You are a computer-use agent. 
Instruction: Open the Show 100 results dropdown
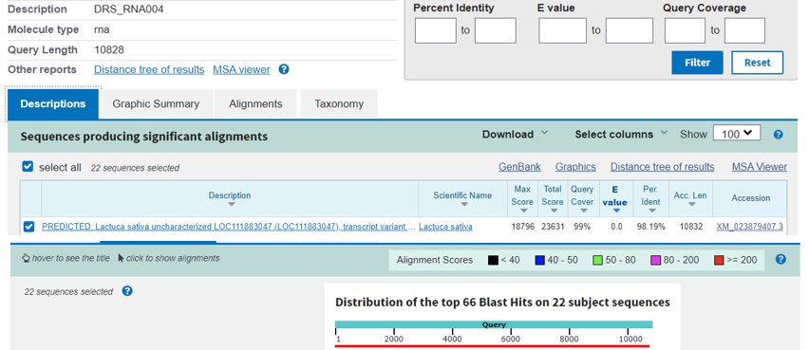[x=736, y=134]
